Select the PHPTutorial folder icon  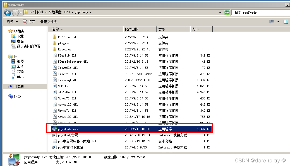coord(54,37)
